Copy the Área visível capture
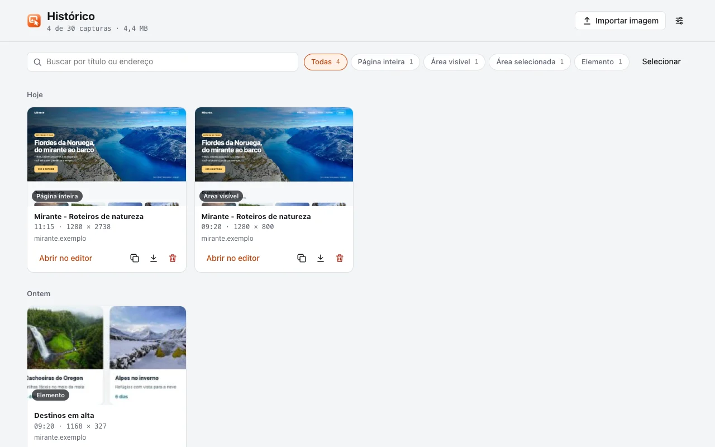 pyautogui.click(x=302, y=258)
